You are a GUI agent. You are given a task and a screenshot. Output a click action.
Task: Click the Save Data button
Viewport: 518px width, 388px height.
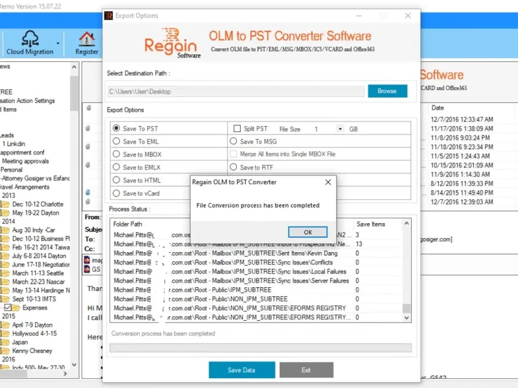click(x=242, y=370)
